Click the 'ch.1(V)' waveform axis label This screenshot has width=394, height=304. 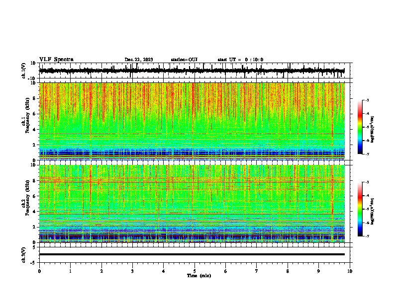click(24, 71)
